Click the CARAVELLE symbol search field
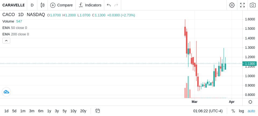 coord(13,5)
